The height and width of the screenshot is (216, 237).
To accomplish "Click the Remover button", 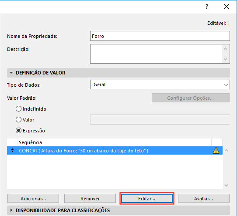I will 90,199.
